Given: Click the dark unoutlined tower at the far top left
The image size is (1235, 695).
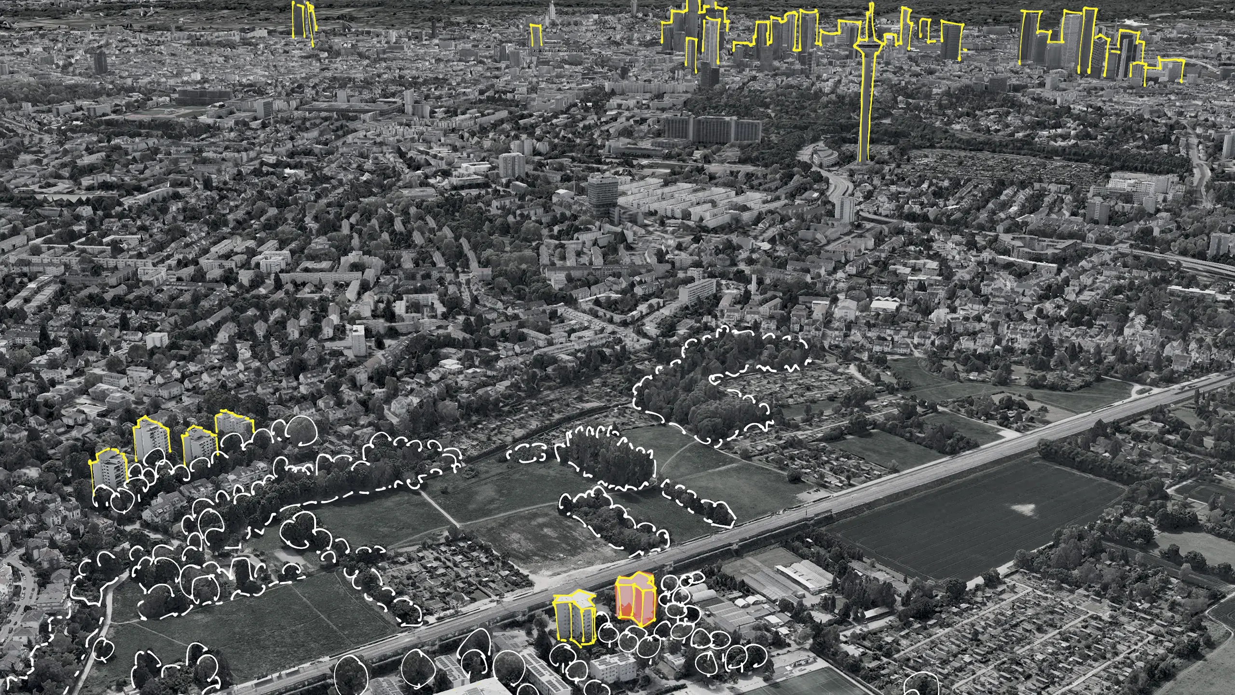Looking at the screenshot, I should pos(100,63).
